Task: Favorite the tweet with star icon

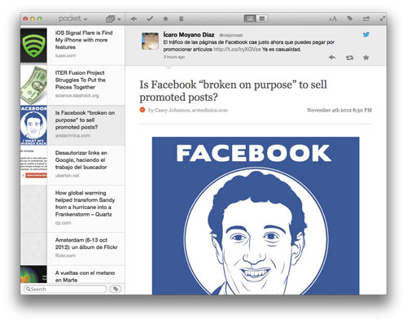Action: coord(366,58)
